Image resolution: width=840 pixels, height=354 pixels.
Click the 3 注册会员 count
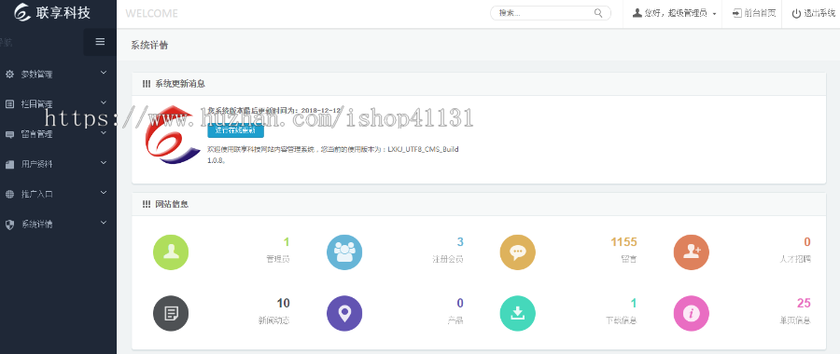[x=460, y=242]
